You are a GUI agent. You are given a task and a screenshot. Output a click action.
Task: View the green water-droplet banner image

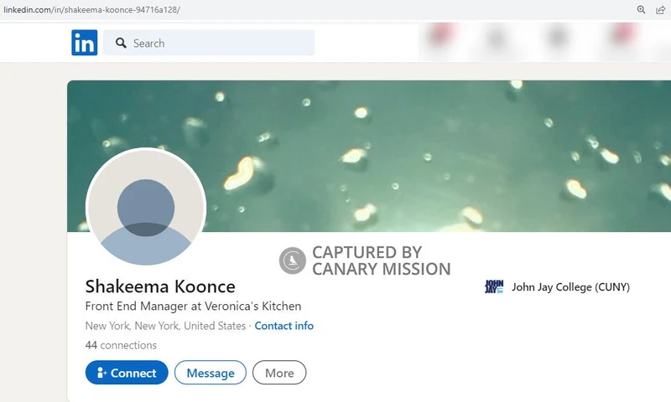pyautogui.click(x=369, y=156)
